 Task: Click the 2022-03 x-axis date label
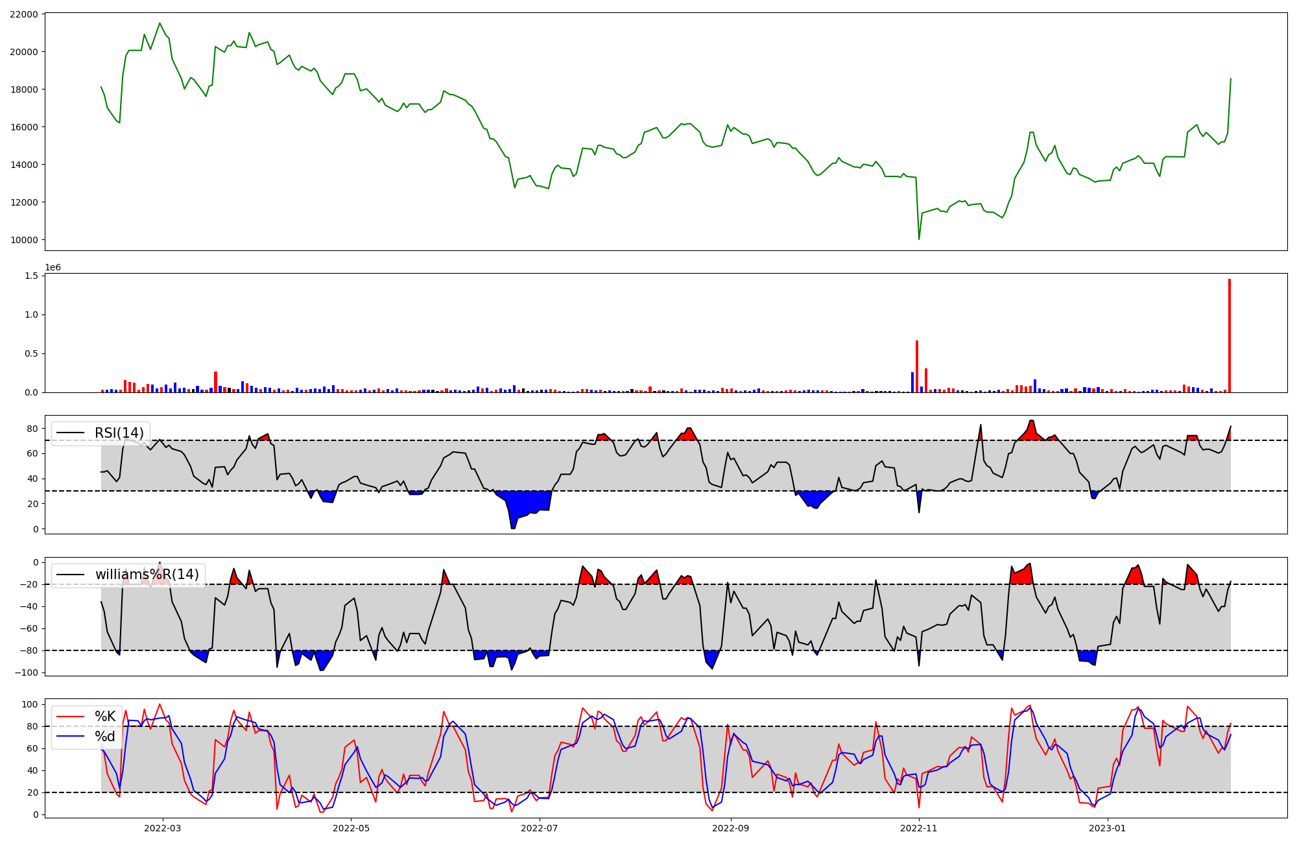(163, 828)
